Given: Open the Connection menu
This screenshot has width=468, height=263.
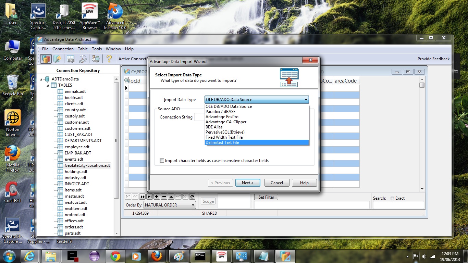Looking at the screenshot, I should [x=63, y=49].
